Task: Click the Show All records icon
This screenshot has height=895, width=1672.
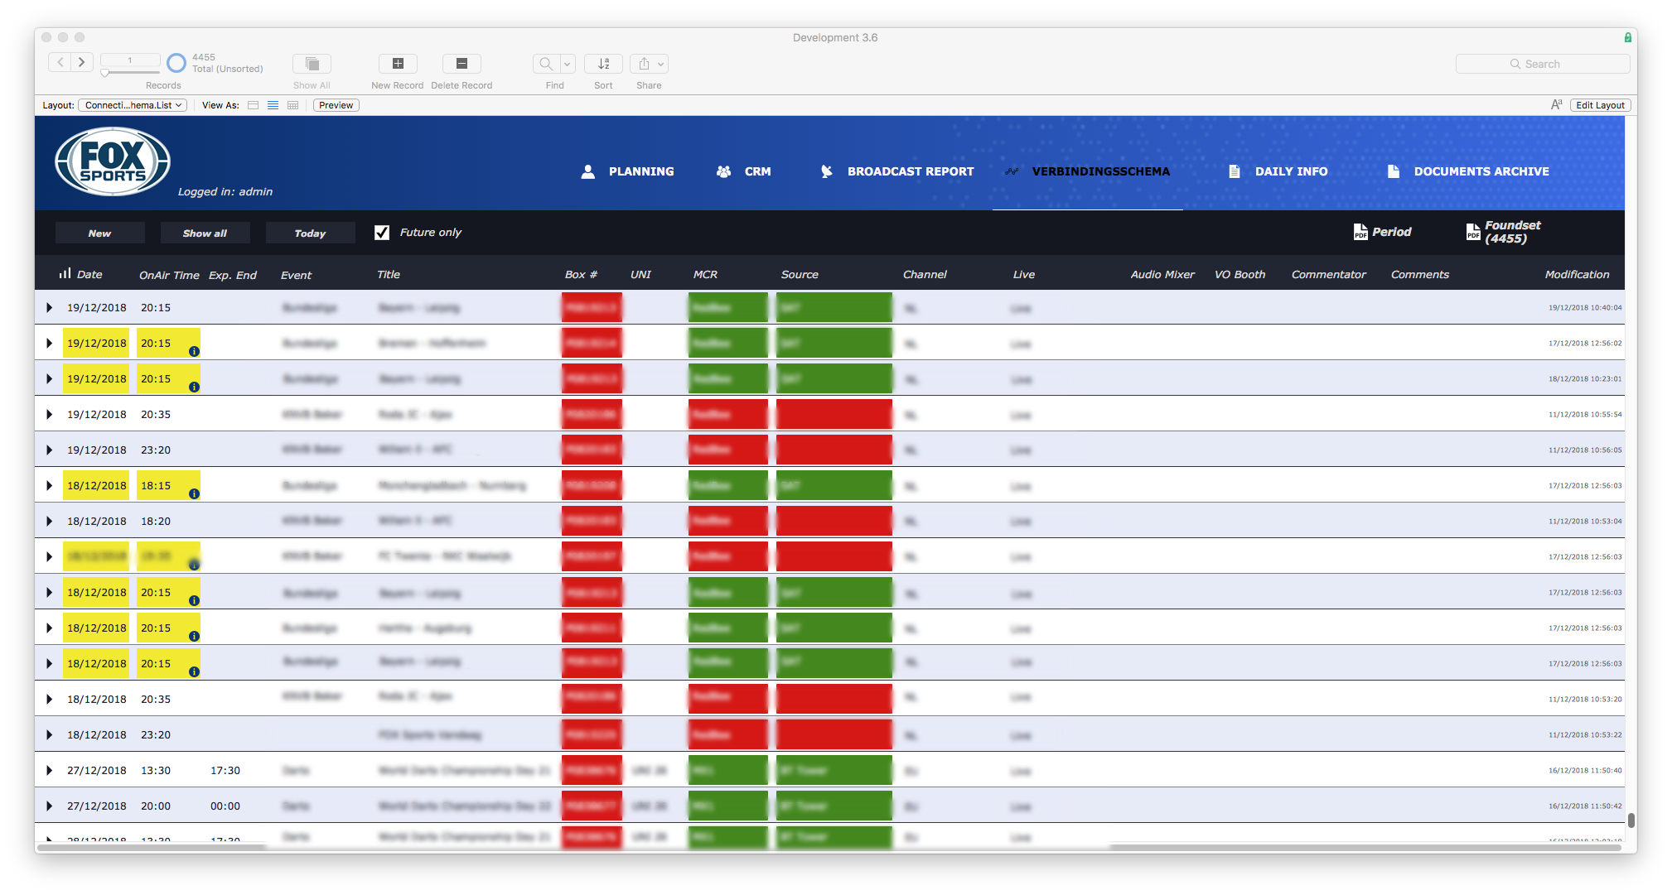Action: [x=312, y=64]
